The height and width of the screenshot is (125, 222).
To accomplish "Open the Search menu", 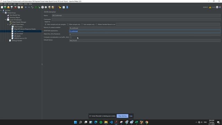I will (x=10, y=4).
